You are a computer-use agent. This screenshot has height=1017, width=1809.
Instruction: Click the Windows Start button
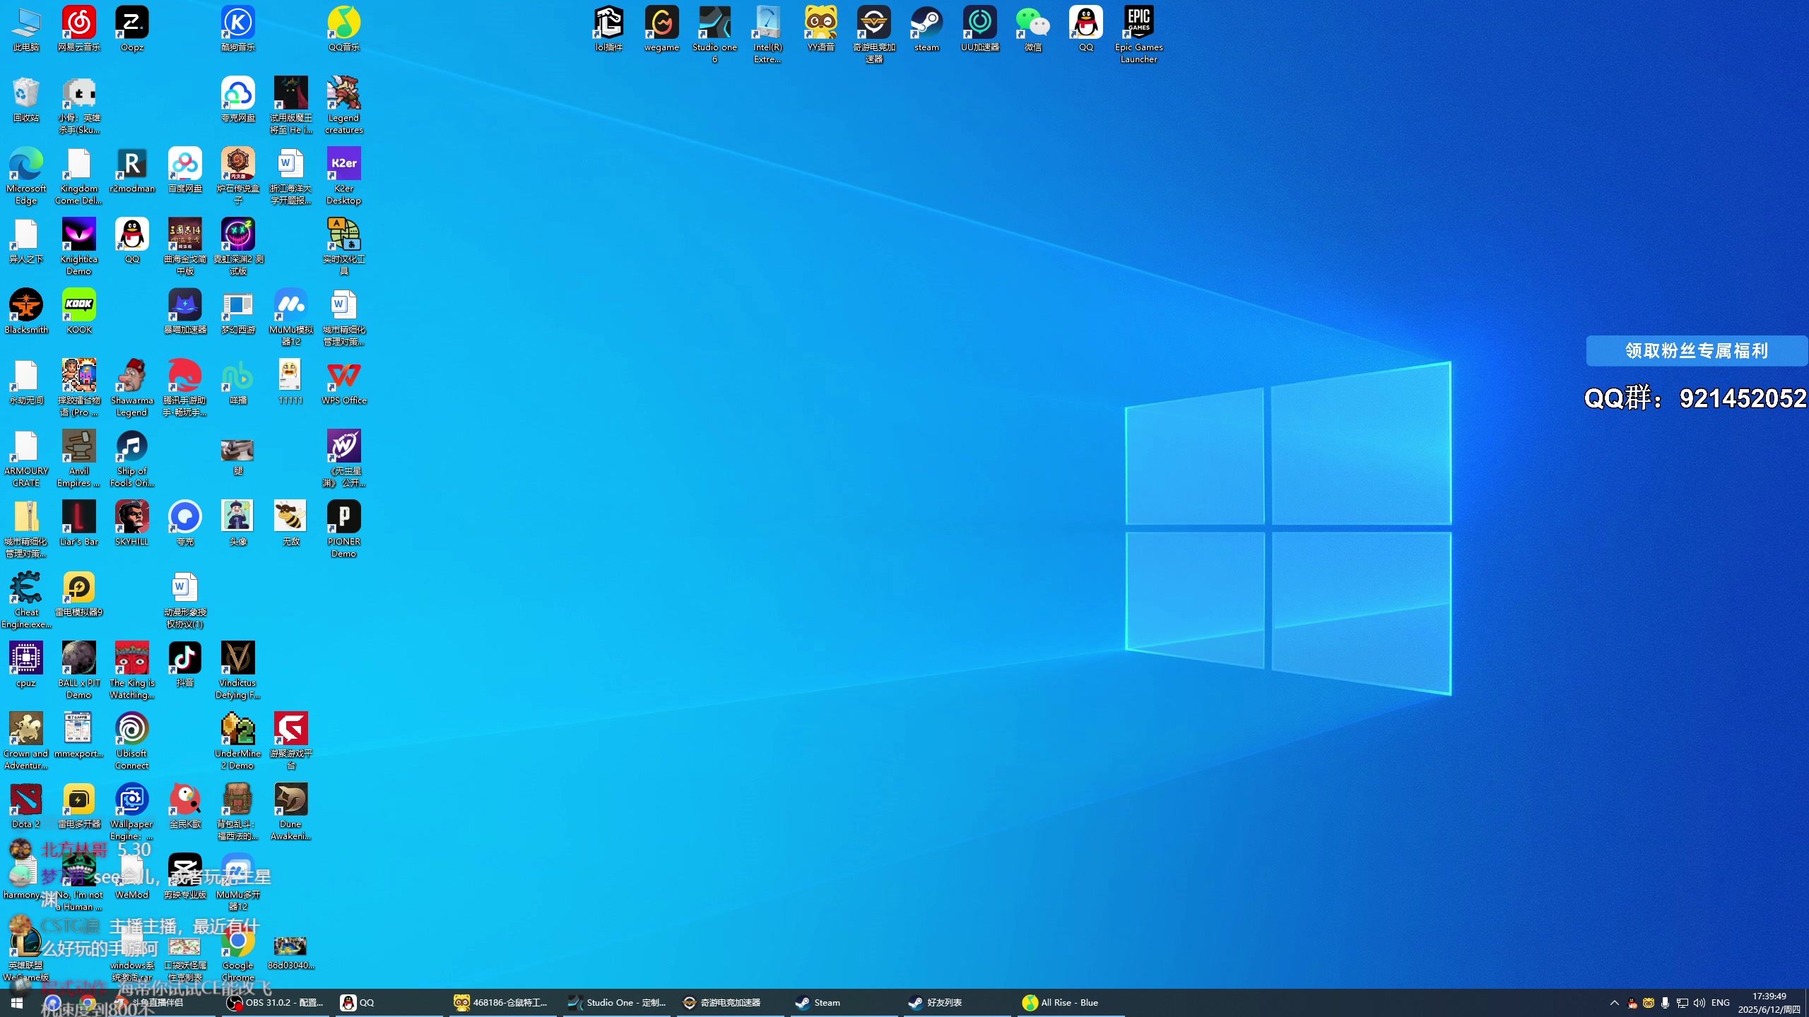tap(17, 1002)
